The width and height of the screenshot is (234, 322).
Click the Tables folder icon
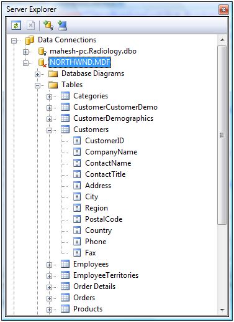point(53,85)
